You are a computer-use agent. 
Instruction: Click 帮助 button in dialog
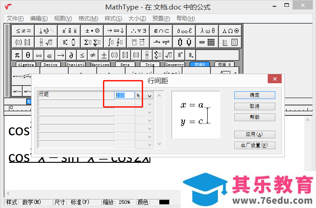255,117
